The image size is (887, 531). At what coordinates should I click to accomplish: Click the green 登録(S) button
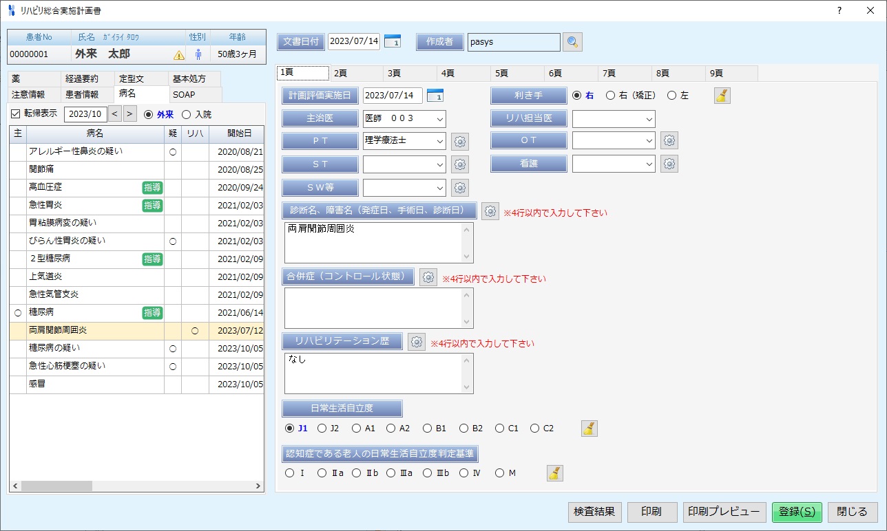pyautogui.click(x=796, y=512)
